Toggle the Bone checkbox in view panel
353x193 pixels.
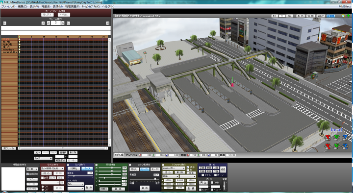tap(215, 175)
